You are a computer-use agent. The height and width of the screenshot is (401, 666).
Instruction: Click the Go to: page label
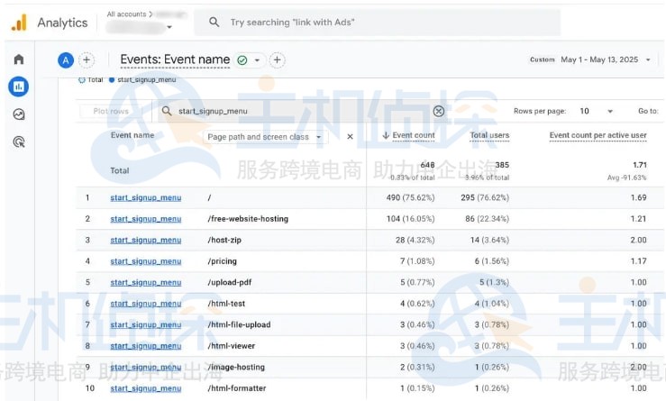(648, 112)
